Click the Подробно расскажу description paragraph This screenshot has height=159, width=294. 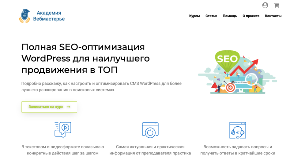(x=101, y=87)
